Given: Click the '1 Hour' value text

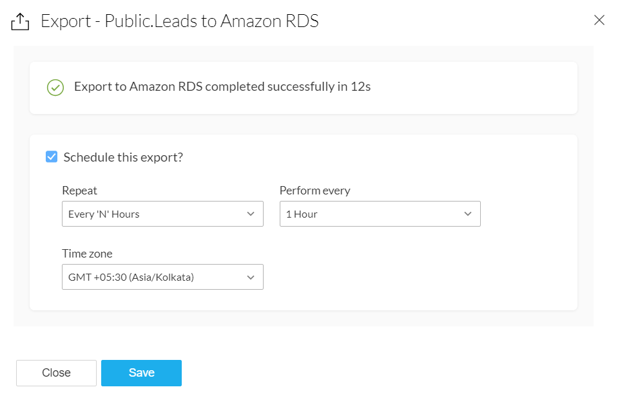Looking at the screenshot, I should coord(302,214).
